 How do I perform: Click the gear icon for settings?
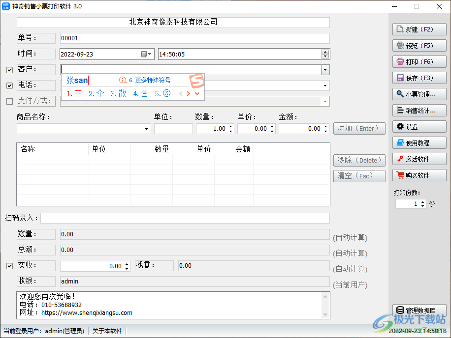tap(400, 126)
